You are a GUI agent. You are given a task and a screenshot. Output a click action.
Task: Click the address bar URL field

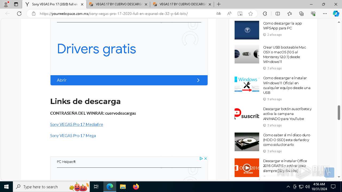coord(114,14)
